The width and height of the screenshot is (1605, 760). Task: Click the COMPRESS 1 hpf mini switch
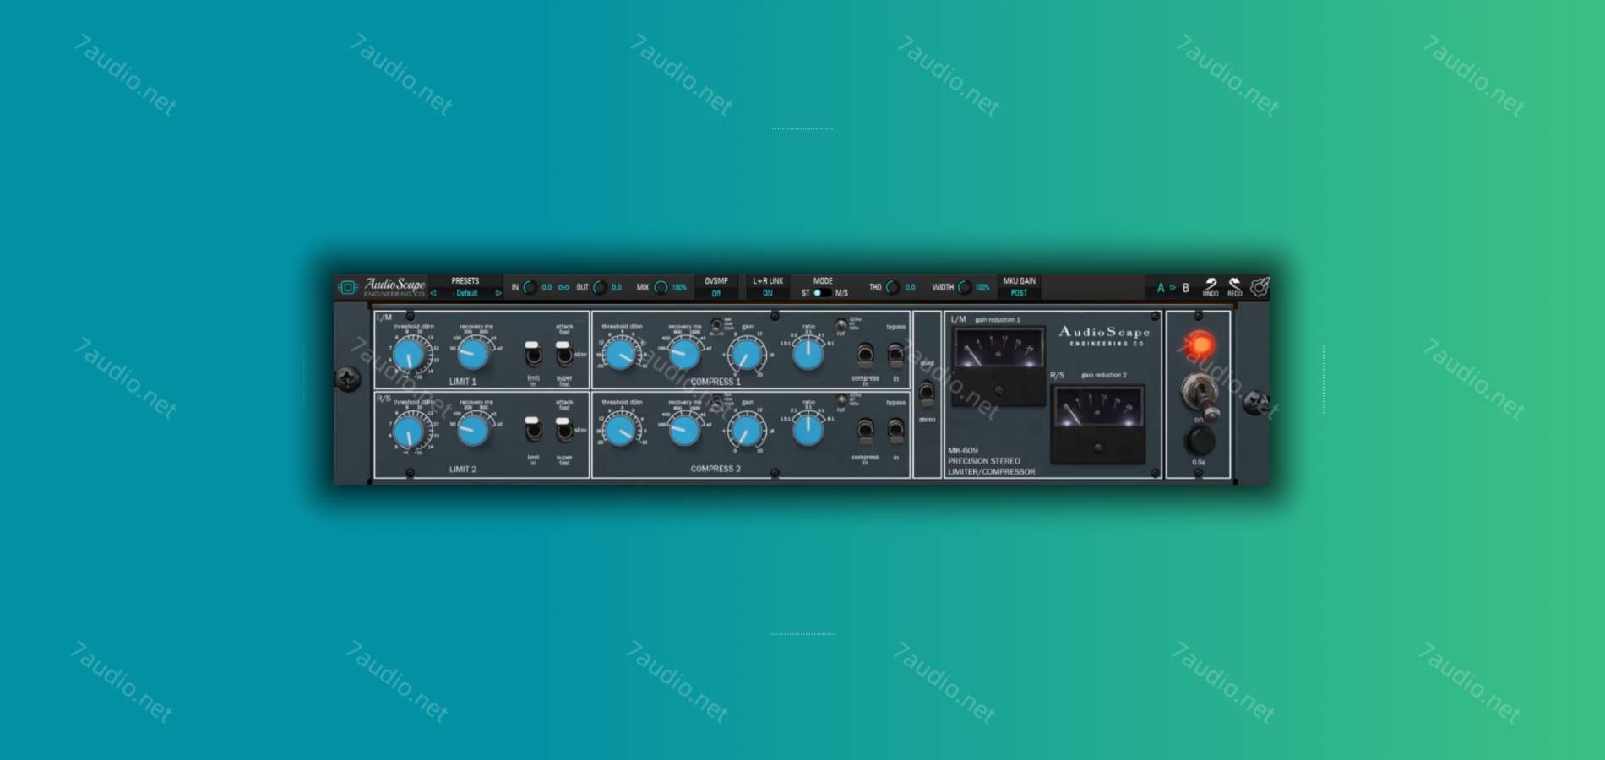(841, 324)
